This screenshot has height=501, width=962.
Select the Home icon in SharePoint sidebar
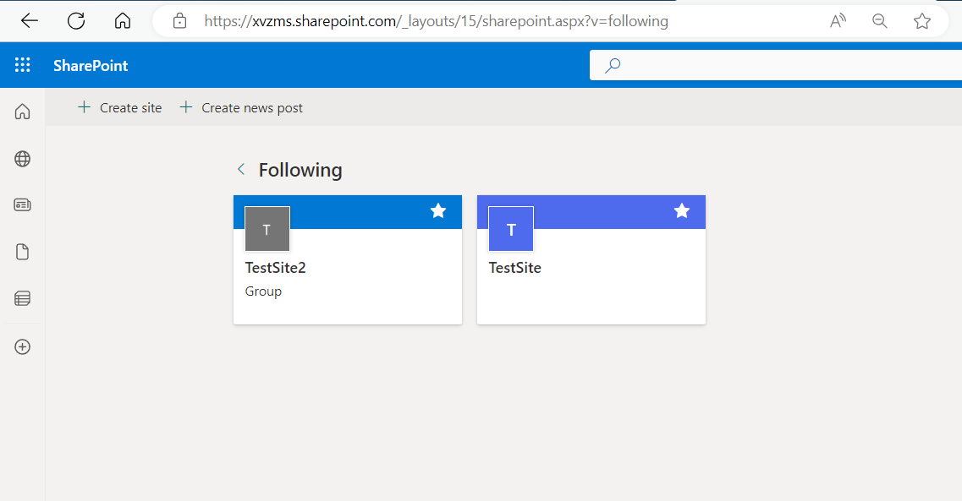point(22,110)
